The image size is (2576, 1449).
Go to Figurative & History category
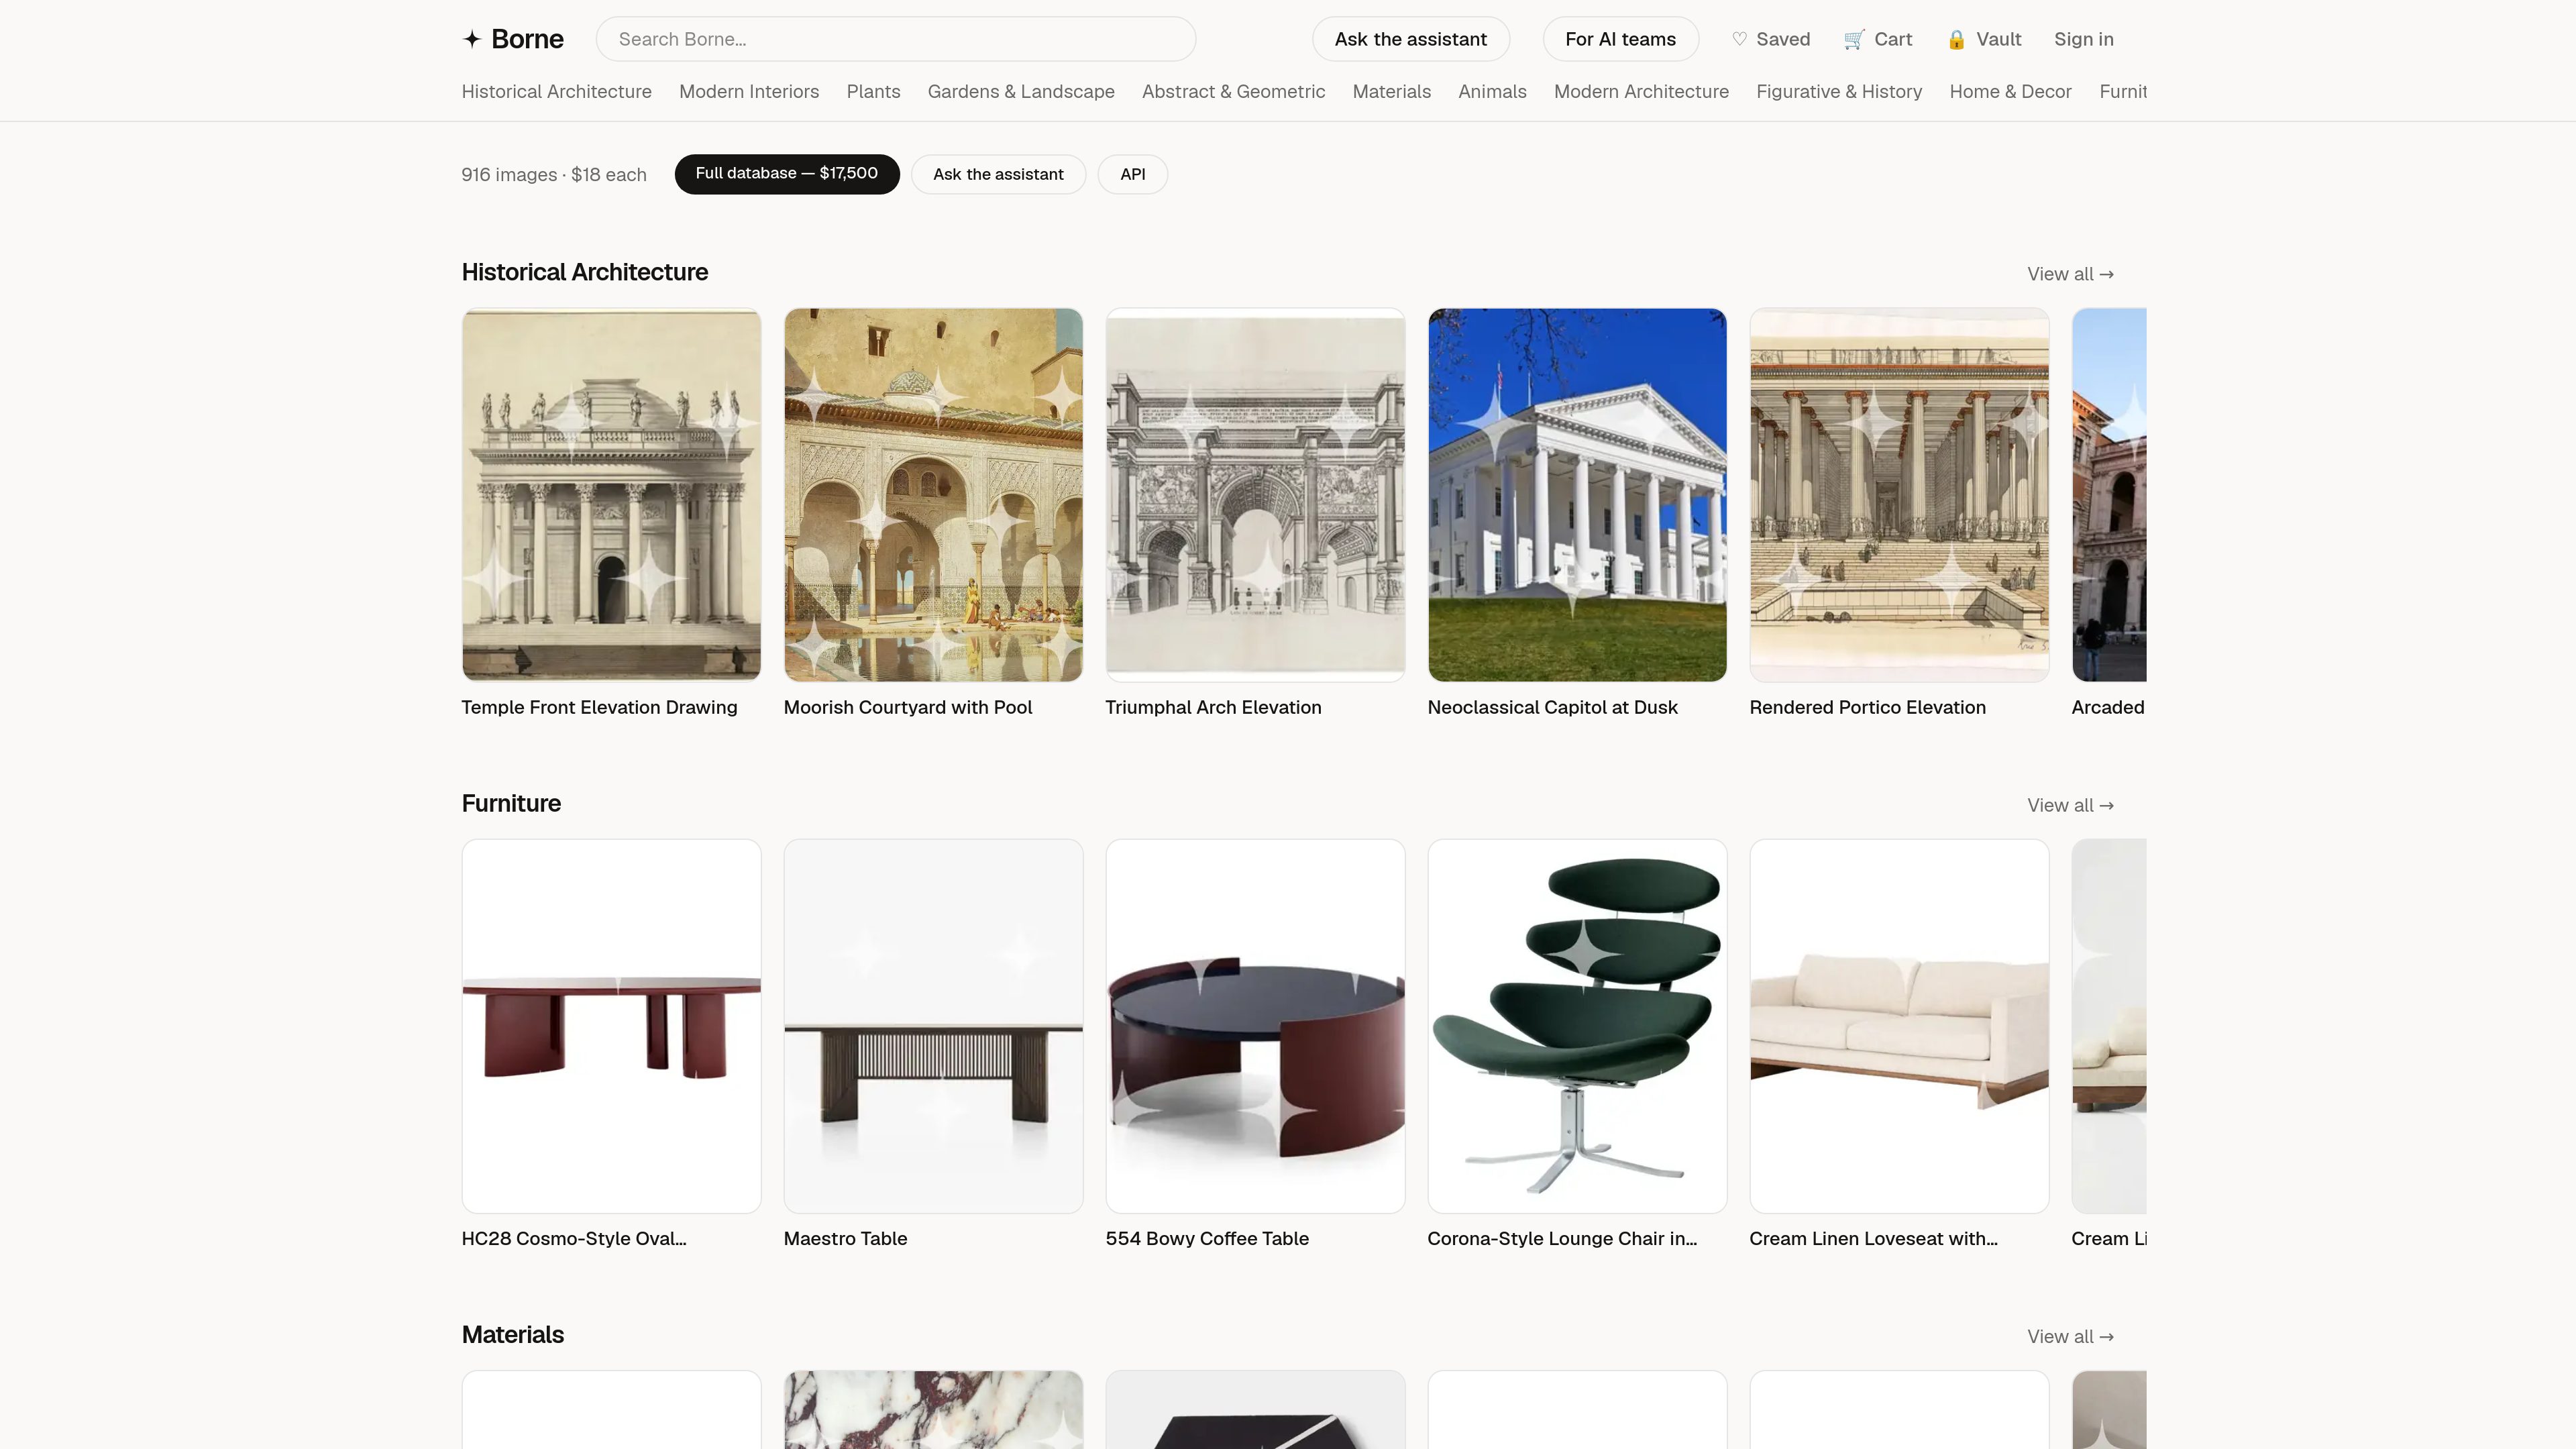[1838, 91]
